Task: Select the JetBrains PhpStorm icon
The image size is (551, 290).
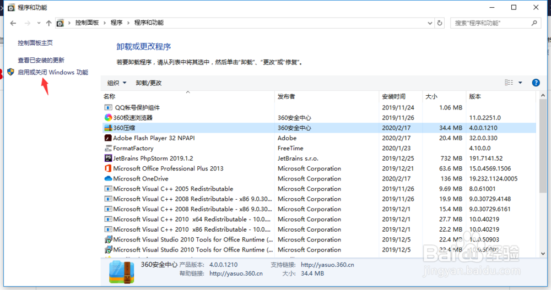Action: [108, 158]
